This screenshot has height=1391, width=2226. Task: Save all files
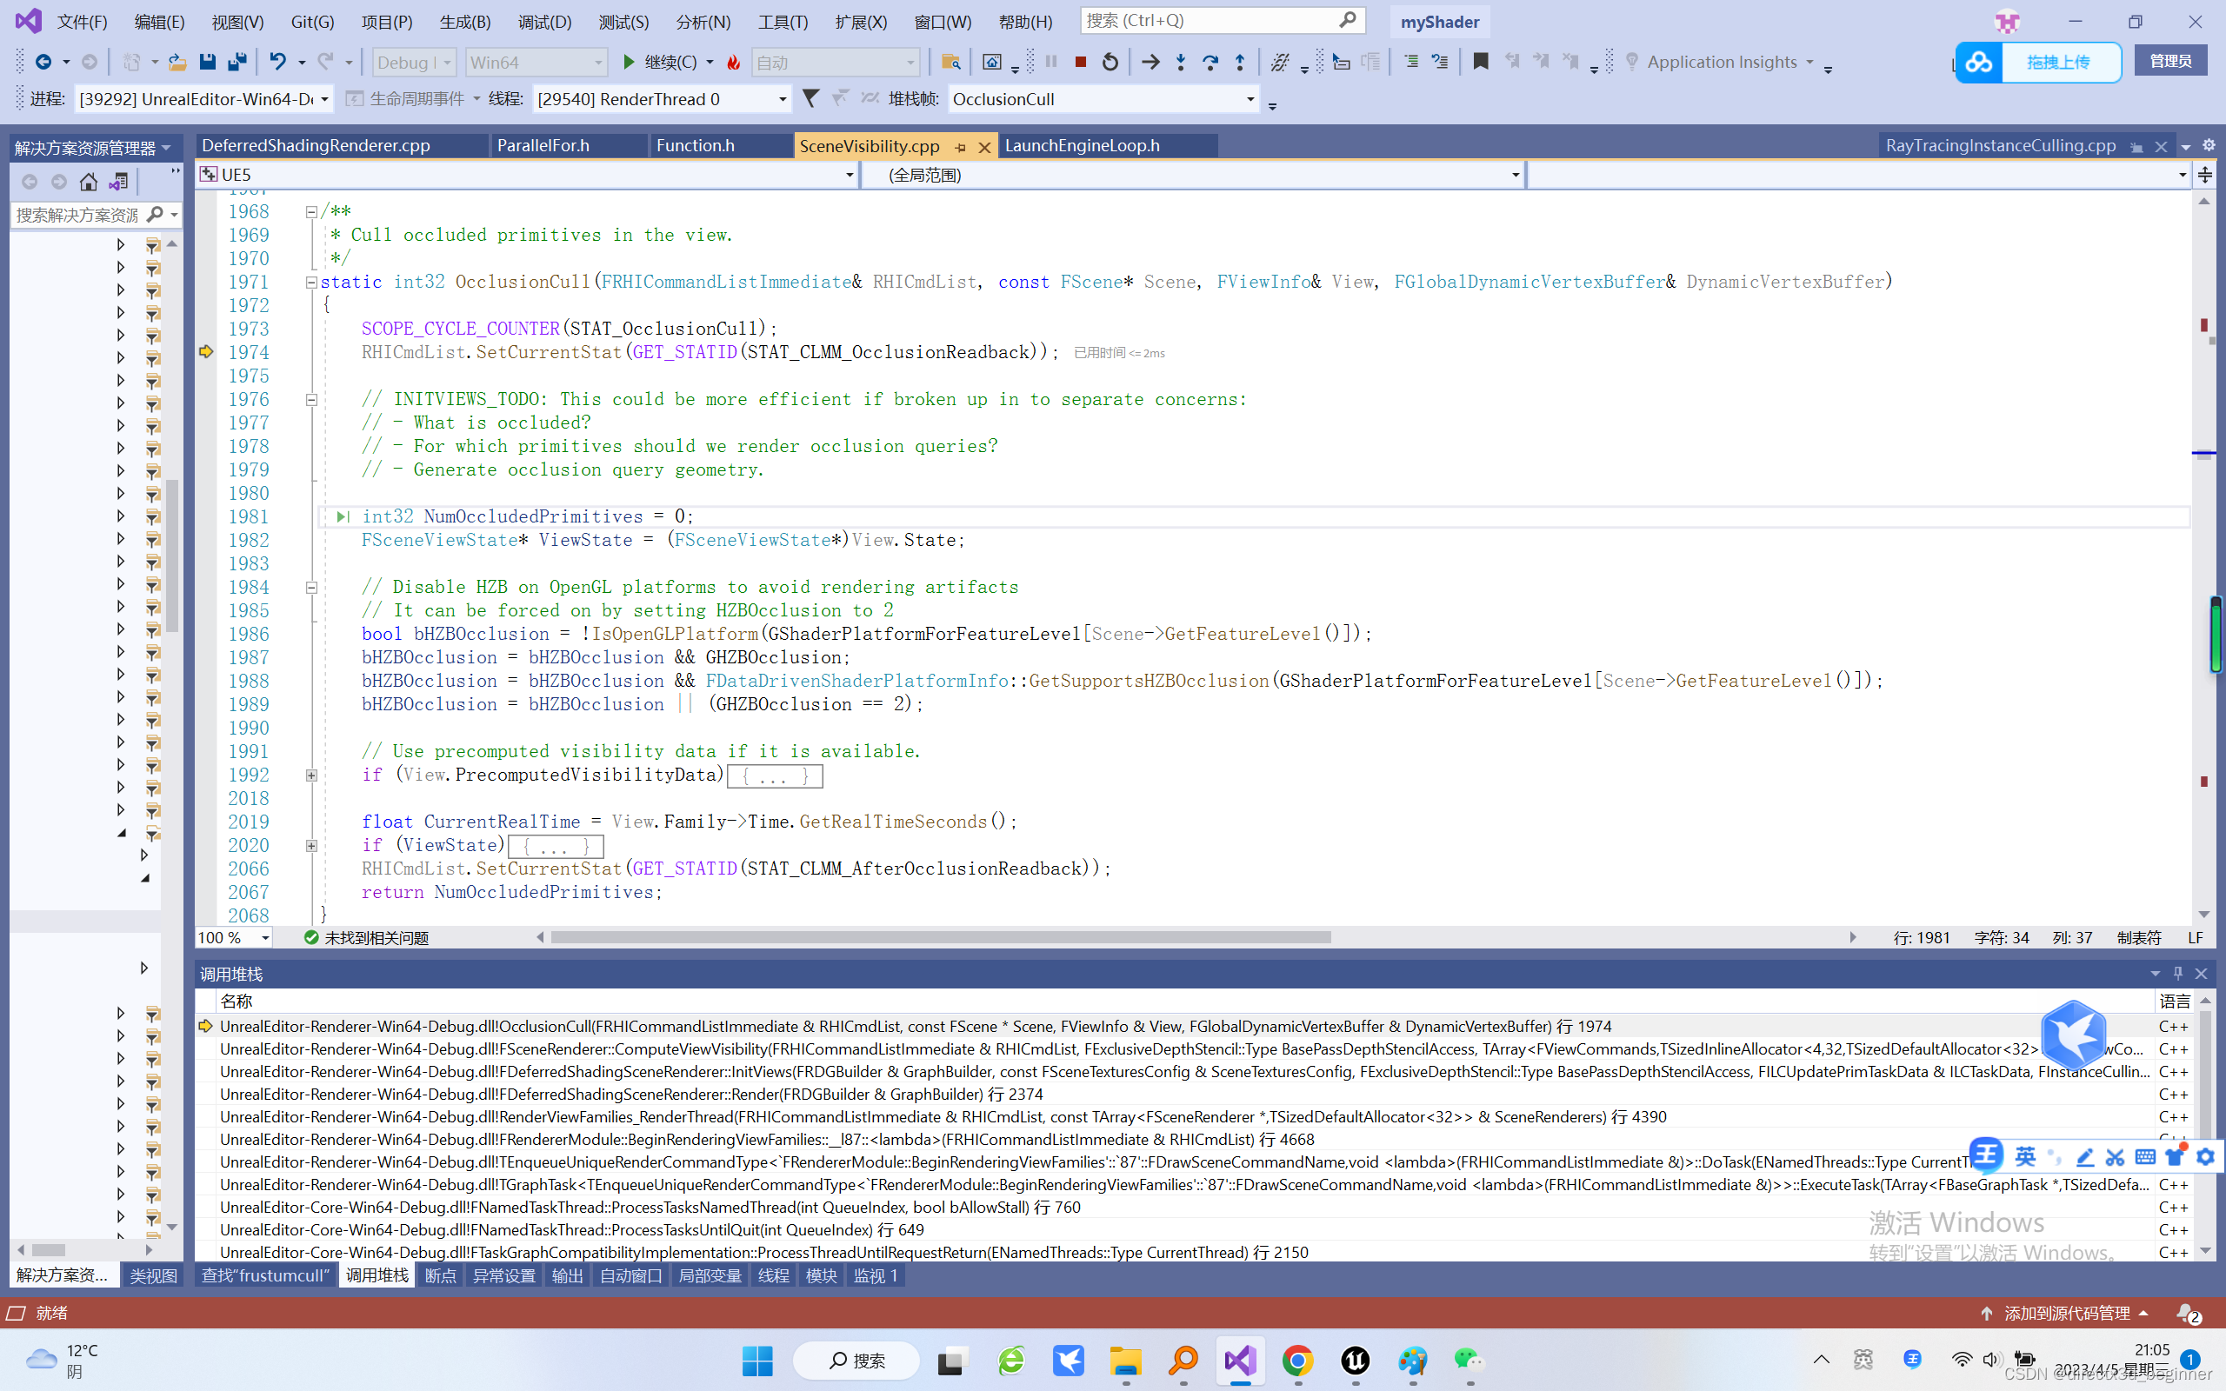(237, 62)
